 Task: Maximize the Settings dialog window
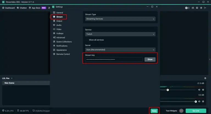pos(152,7)
